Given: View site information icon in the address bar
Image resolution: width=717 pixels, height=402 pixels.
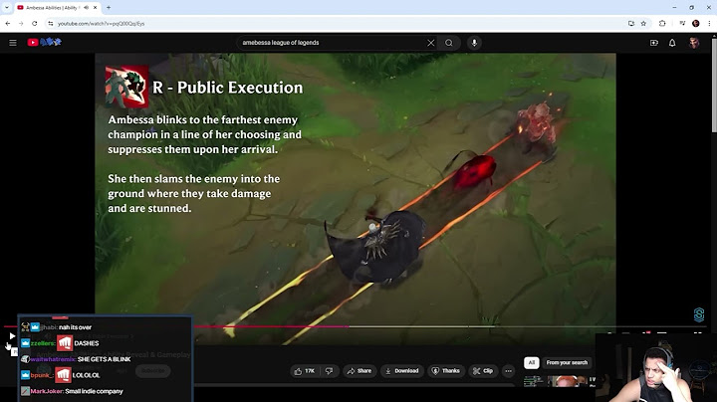Looking at the screenshot, I should pyautogui.click(x=51, y=23).
